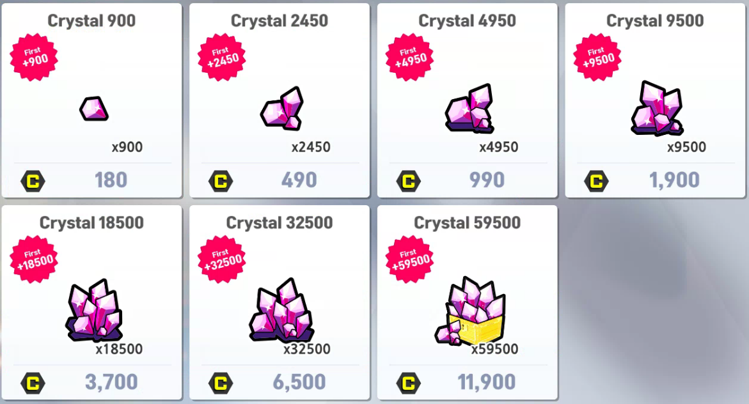Tap the First +32500 bonus badge
The image size is (749, 404).
click(x=222, y=260)
